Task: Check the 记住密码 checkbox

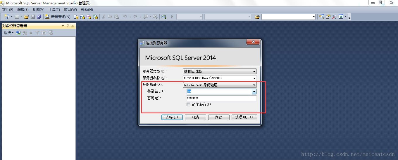Action: point(189,105)
